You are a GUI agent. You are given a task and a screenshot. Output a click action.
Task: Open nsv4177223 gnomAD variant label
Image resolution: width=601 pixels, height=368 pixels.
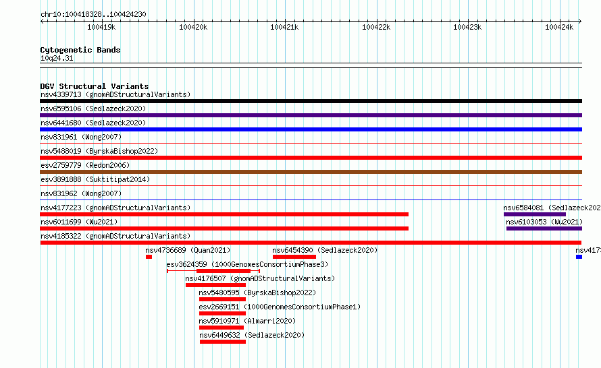(115, 208)
